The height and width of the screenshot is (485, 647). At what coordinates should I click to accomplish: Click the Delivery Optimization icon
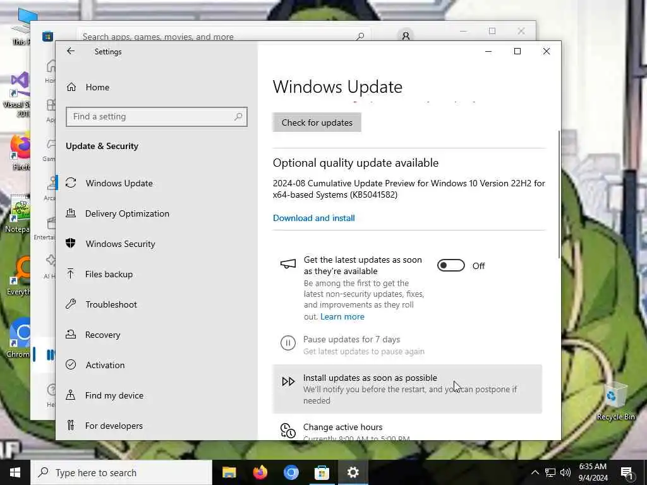pyautogui.click(x=71, y=213)
